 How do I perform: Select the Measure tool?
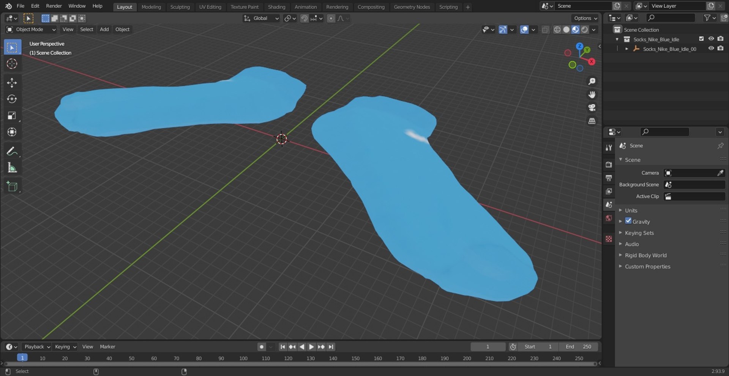(x=12, y=167)
